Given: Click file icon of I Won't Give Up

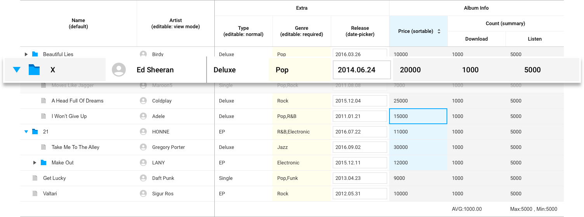Looking at the screenshot, I should pyautogui.click(x=43, y=116).
